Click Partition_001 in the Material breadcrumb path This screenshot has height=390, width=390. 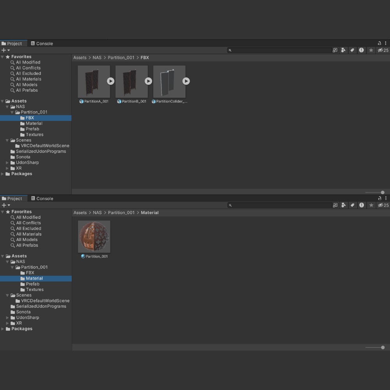point(121,213)
